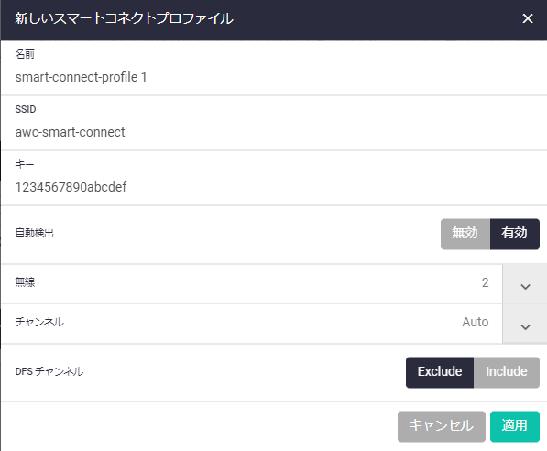Click the SSID field label
547x451 pixels.
(x=26, y=109)
